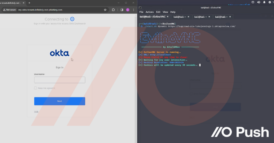Open the notifications bell in Kali panel
The width and height of the screenshot is (274, 143).
pyautogui.click(x=264, y=2)
